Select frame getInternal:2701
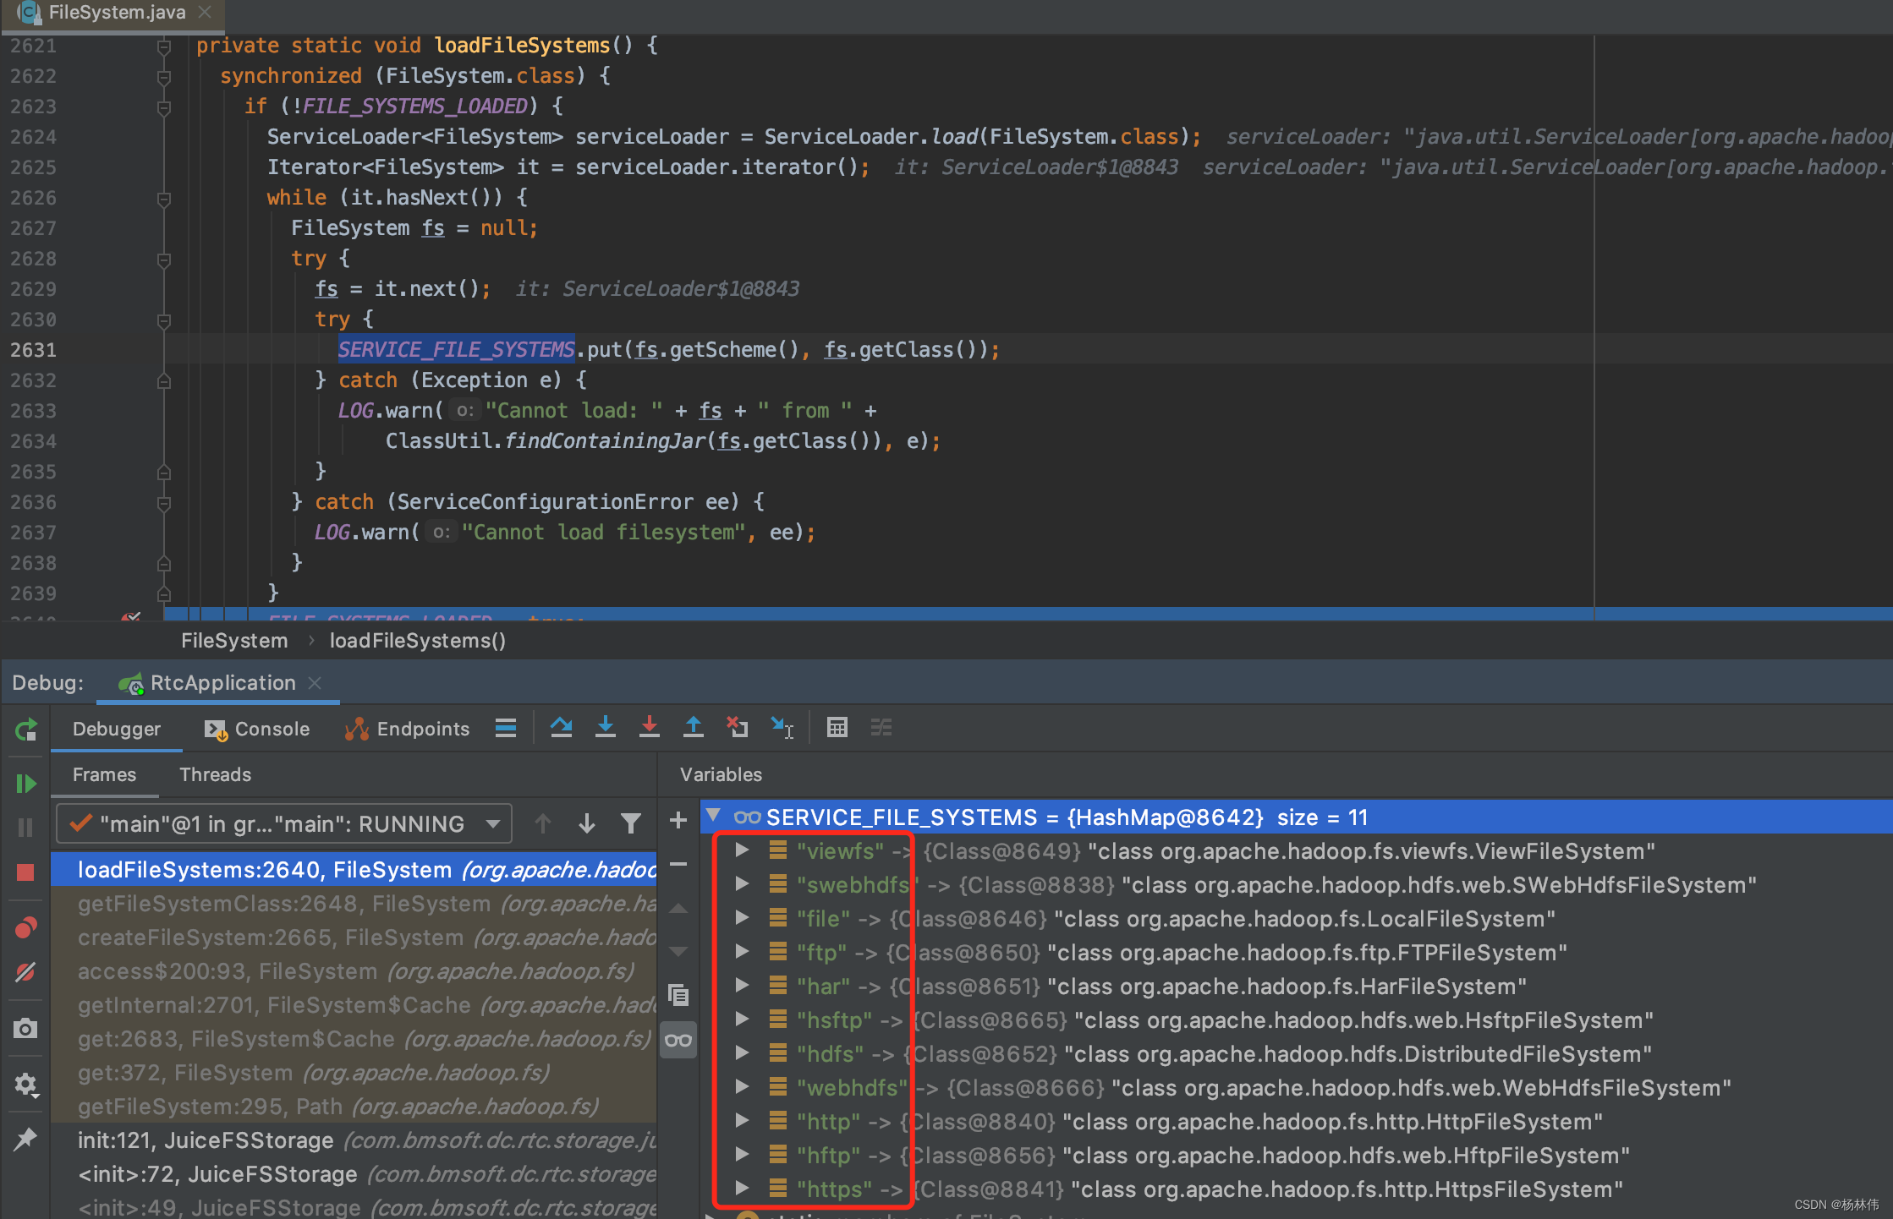 [354, 1005]
